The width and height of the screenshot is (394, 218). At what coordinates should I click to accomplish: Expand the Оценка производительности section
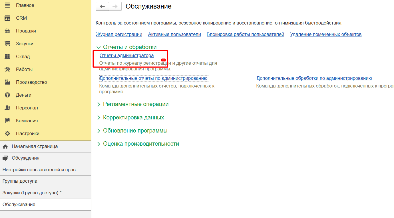click(99, 144)
